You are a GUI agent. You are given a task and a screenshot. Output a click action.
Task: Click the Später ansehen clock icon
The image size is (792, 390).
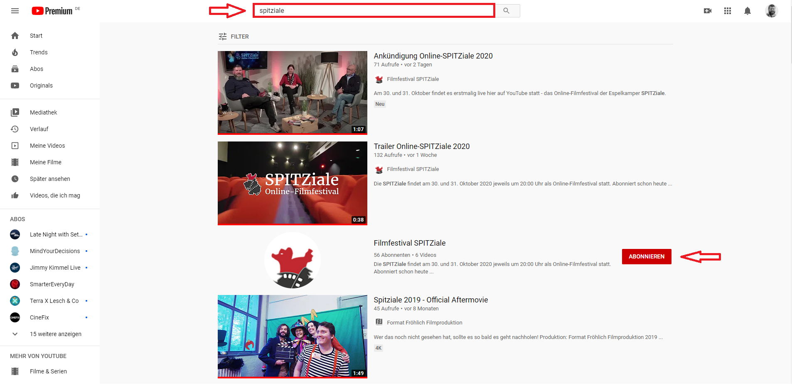[x=15, y=179]
